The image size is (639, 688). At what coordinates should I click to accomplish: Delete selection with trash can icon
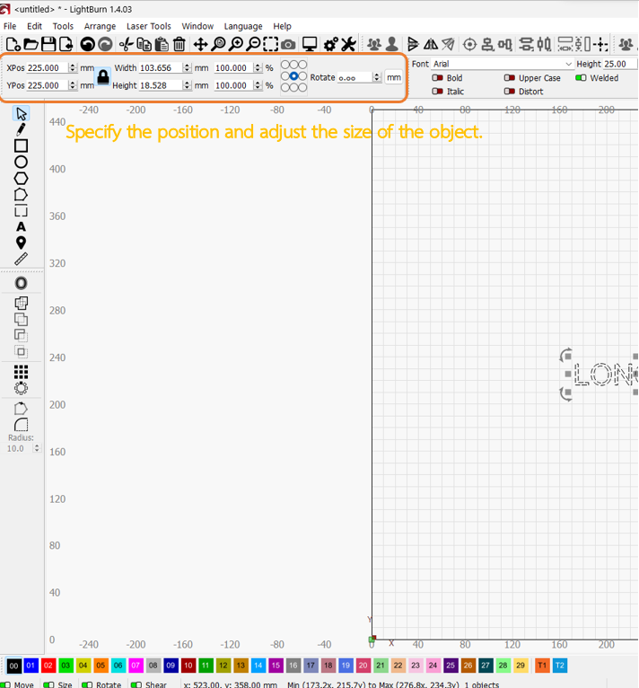click(179, 44)
